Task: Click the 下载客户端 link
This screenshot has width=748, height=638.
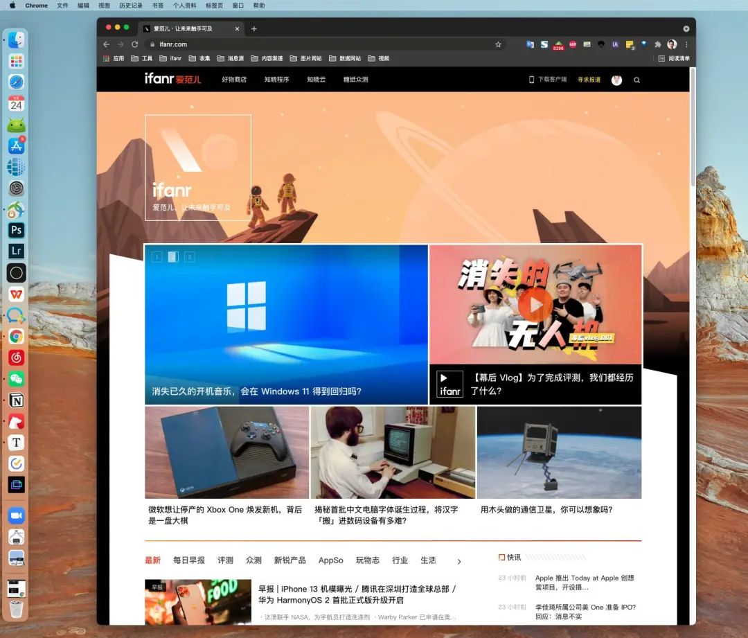Action: [x=548, y=80]
